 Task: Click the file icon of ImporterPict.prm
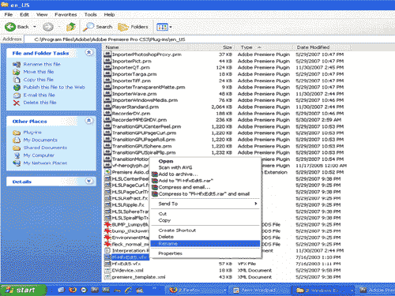107,61
